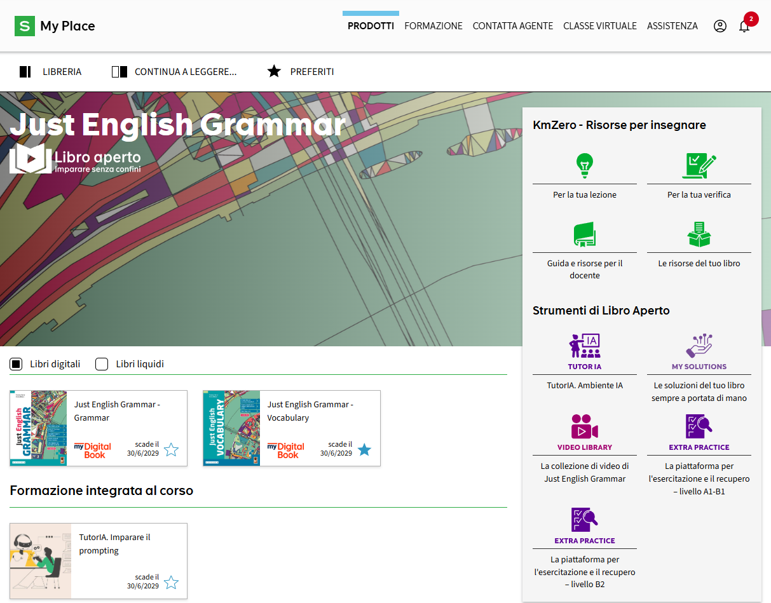771x603 pixels.
Task: Click the My Place title text
Action: point(67,26)
